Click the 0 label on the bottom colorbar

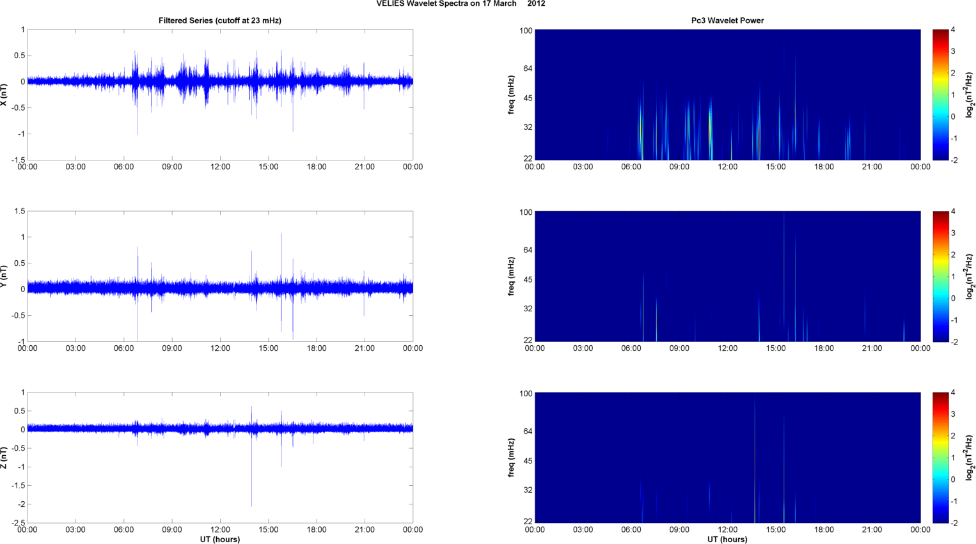tap(954, 479)
